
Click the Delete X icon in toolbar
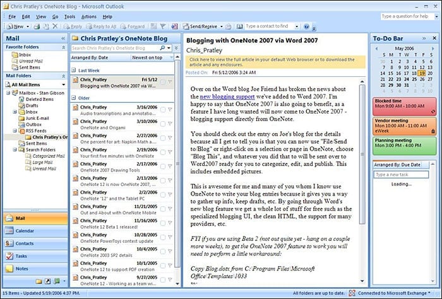click(x=55, y=26)
